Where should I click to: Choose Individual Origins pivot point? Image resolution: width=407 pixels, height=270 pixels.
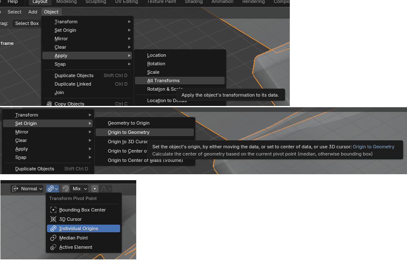[x=83, y=228]
